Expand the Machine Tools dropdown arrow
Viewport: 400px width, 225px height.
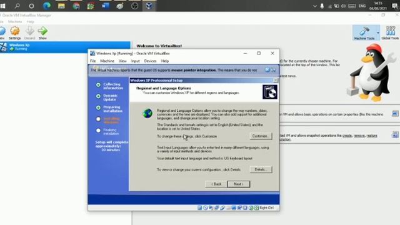click(x=377, y=33)
